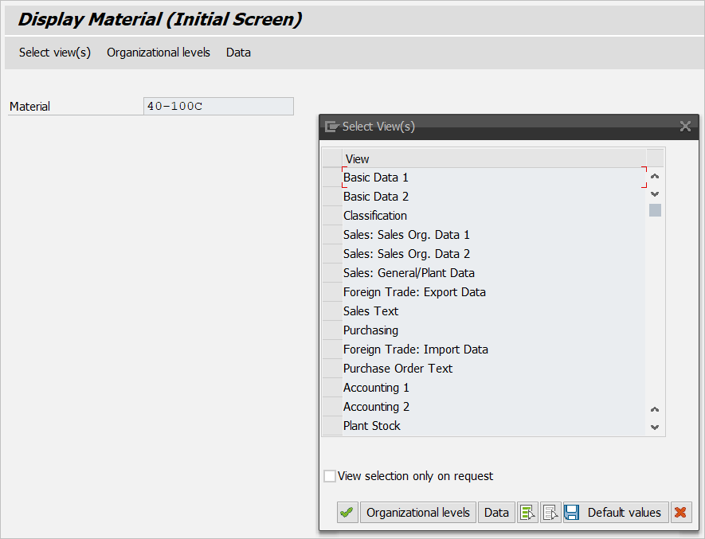Click the Deselect All views icon
Viewport: 705px width, 539px height.
point(550,513)
